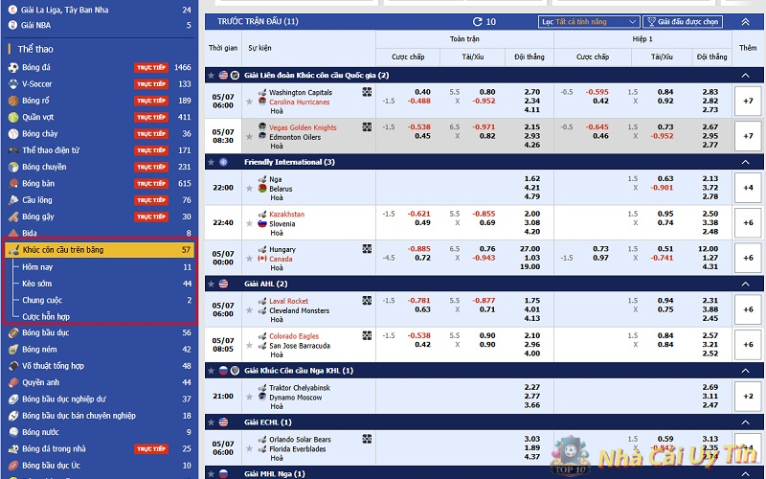The width and height of the screenshot is (766, 479).
Task: Open stats icon for Laval Rocket match
Action: 367,301
